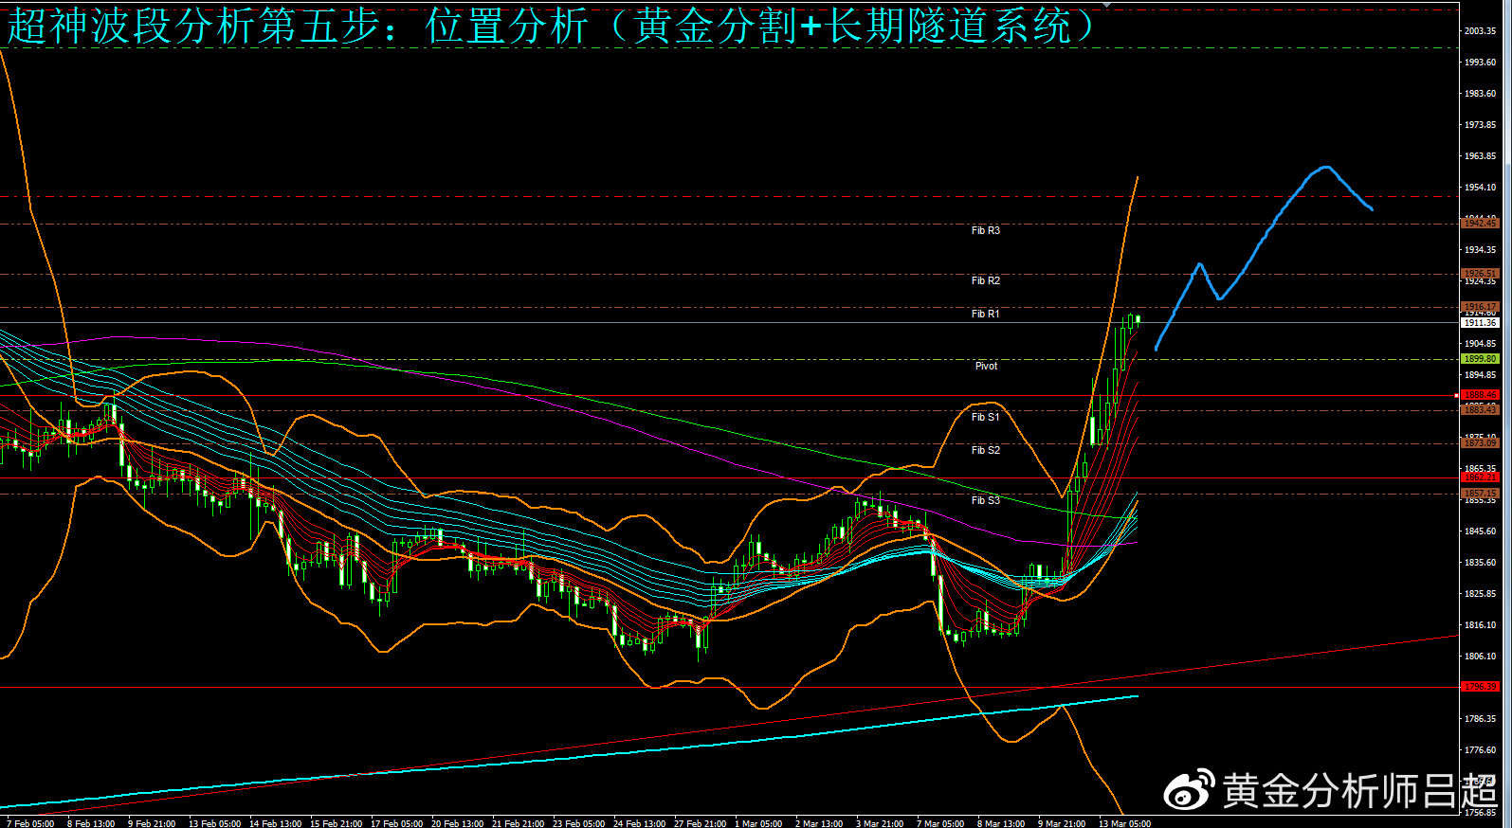Click the 23 Feb 05:00 time label

578,823
